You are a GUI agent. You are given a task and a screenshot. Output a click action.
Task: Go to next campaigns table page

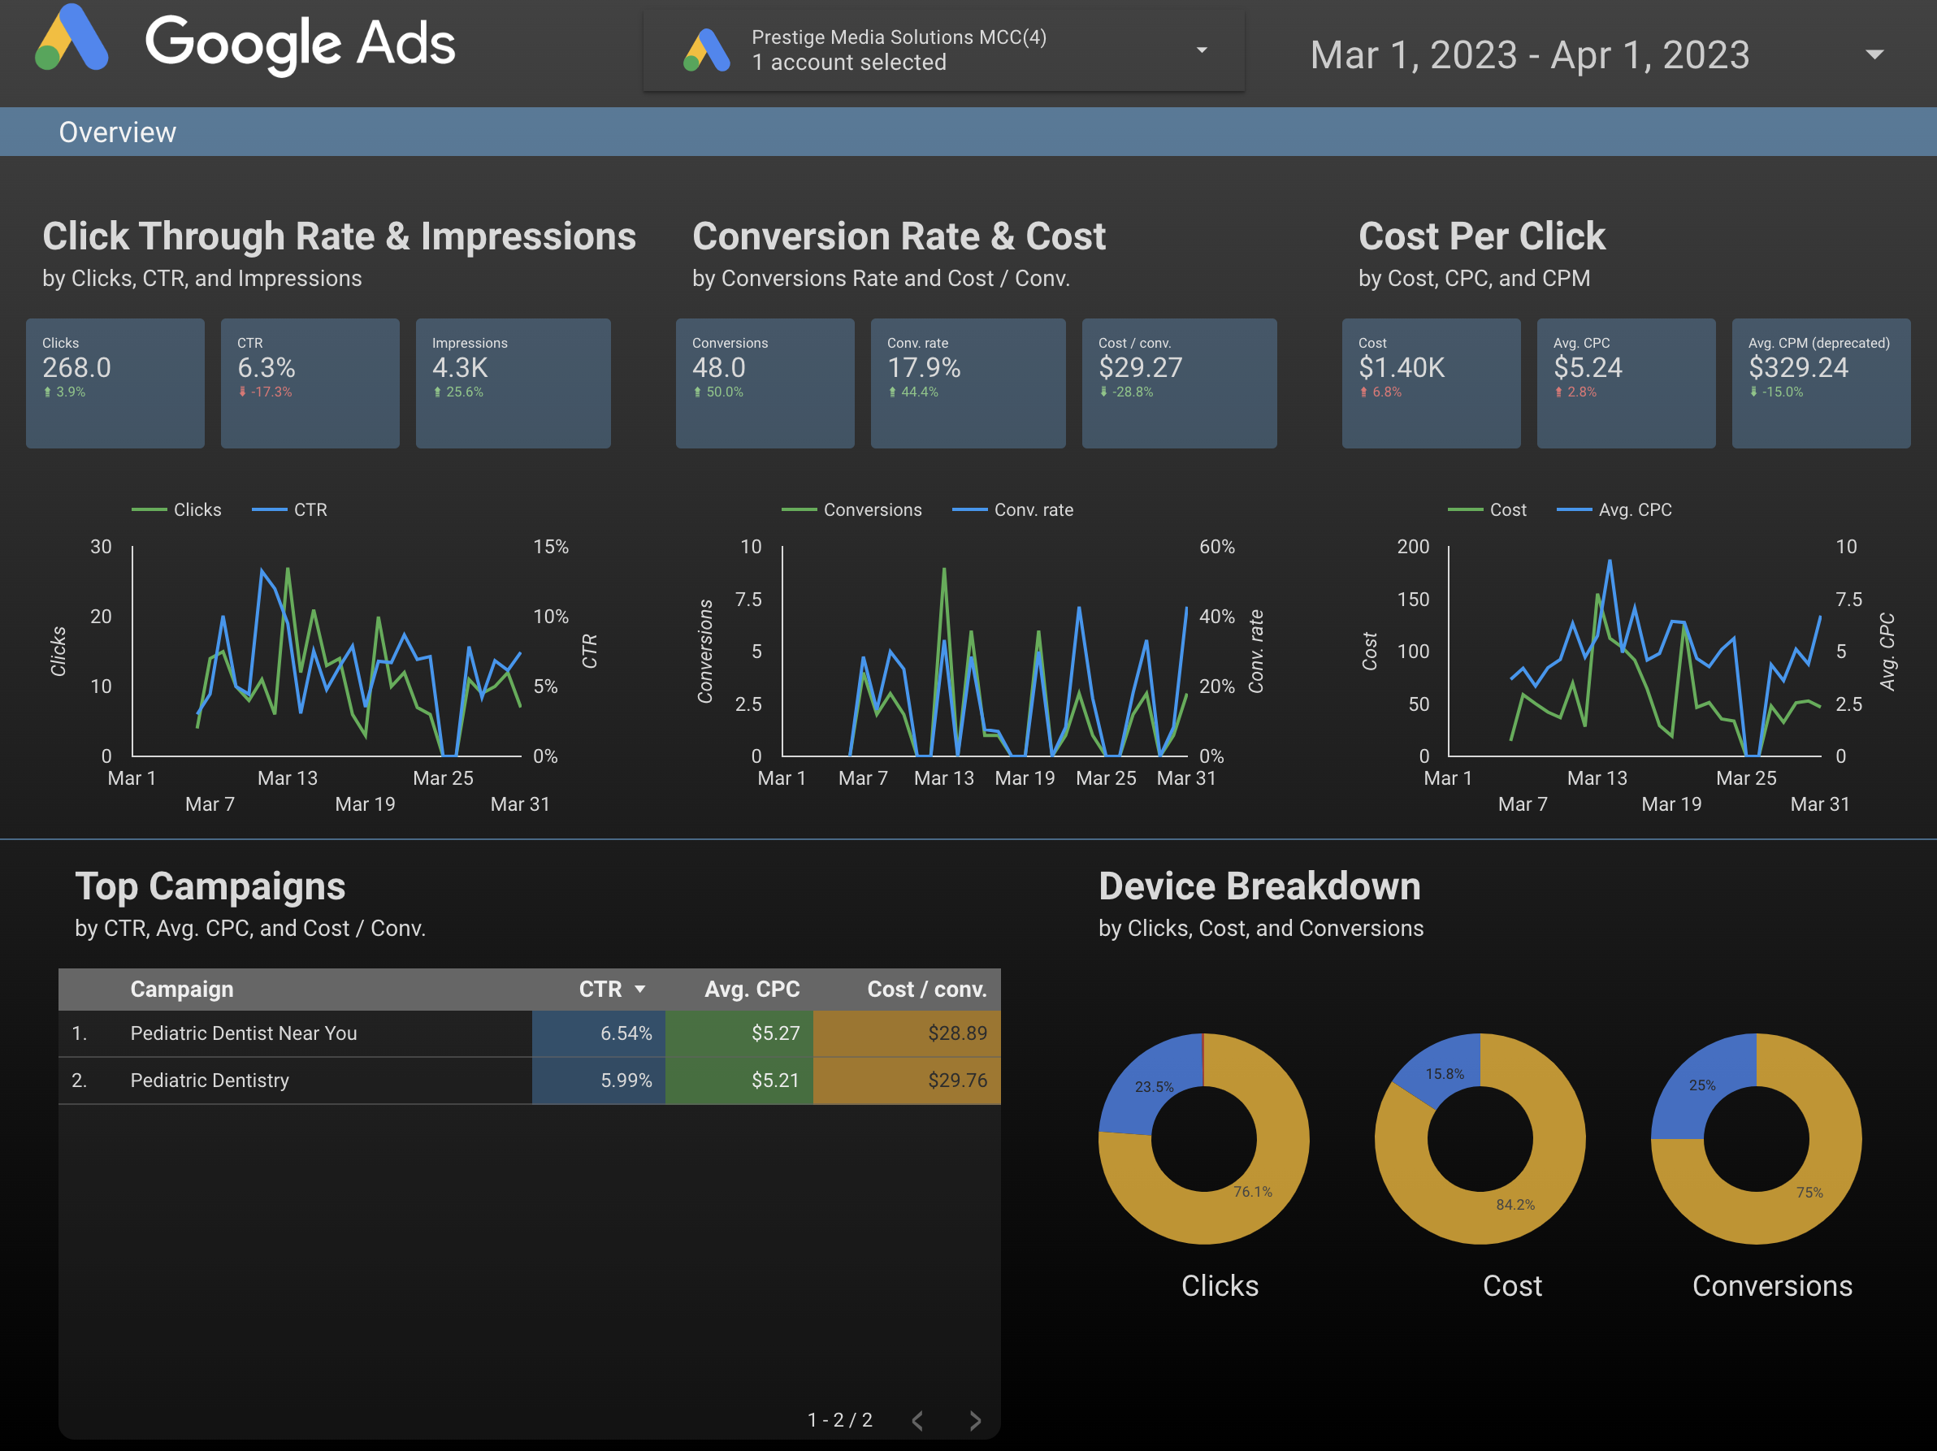click(x=975, y=1420)
